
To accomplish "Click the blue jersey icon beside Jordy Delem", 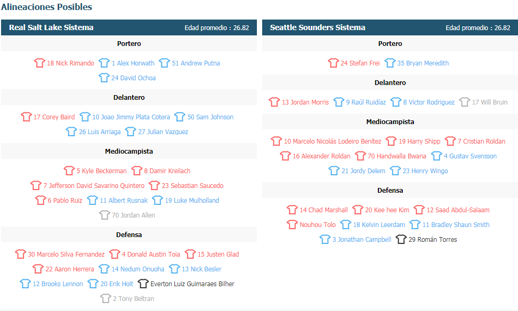I will pos(334,171).
